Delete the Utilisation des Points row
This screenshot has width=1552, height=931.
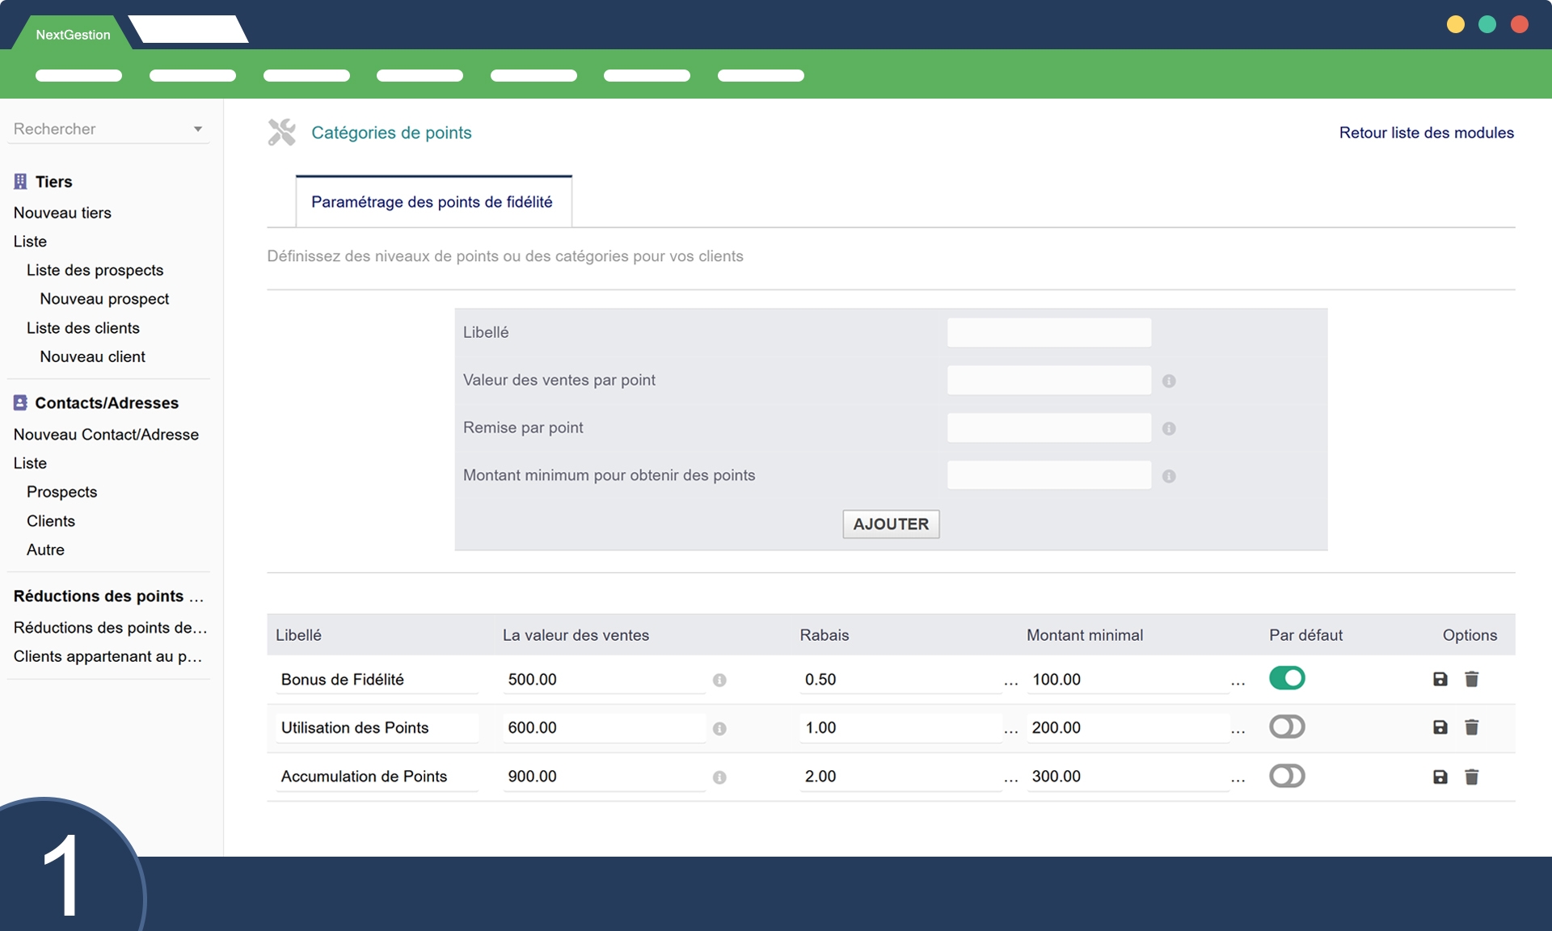1471,727
